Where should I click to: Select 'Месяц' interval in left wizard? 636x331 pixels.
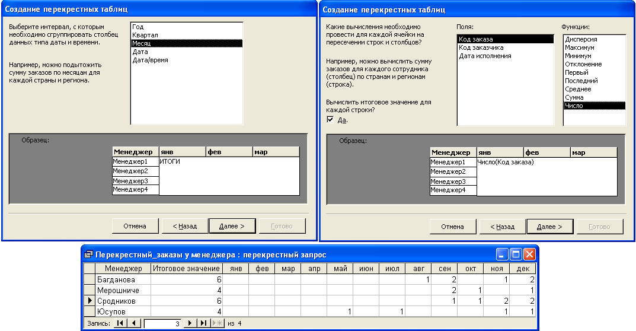pyautogui.click(x=187, y=43)
